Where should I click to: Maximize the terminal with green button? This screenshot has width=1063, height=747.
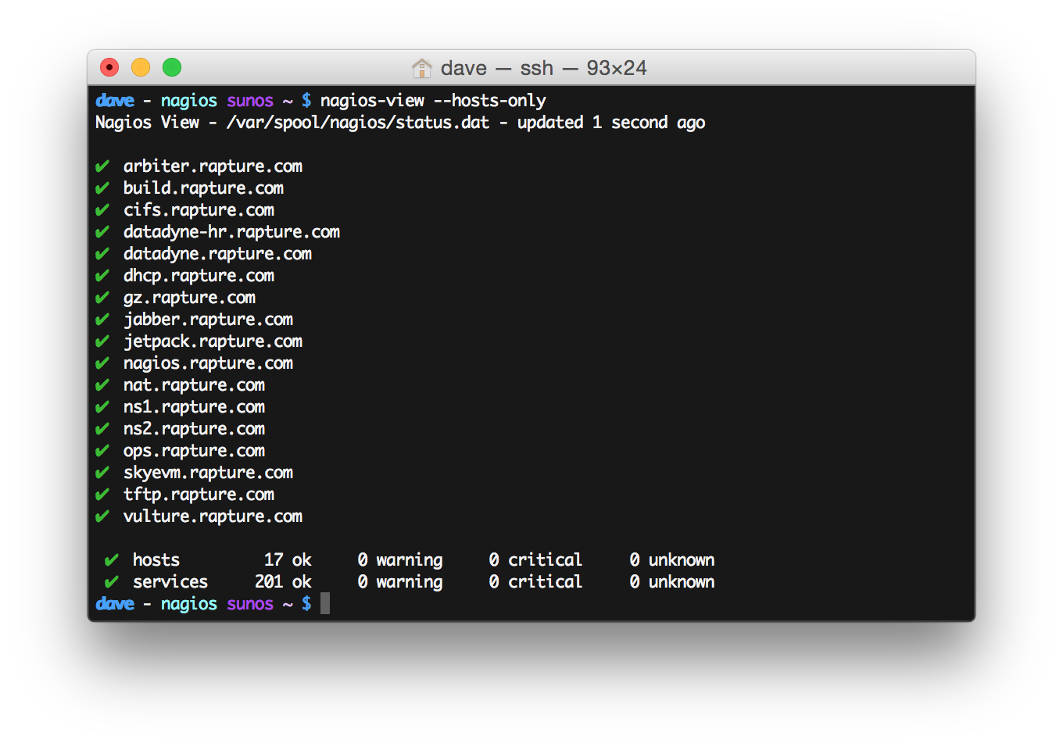coord(172,68)
